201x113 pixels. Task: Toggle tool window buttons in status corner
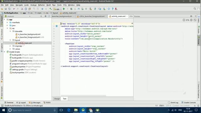point(2,105)
